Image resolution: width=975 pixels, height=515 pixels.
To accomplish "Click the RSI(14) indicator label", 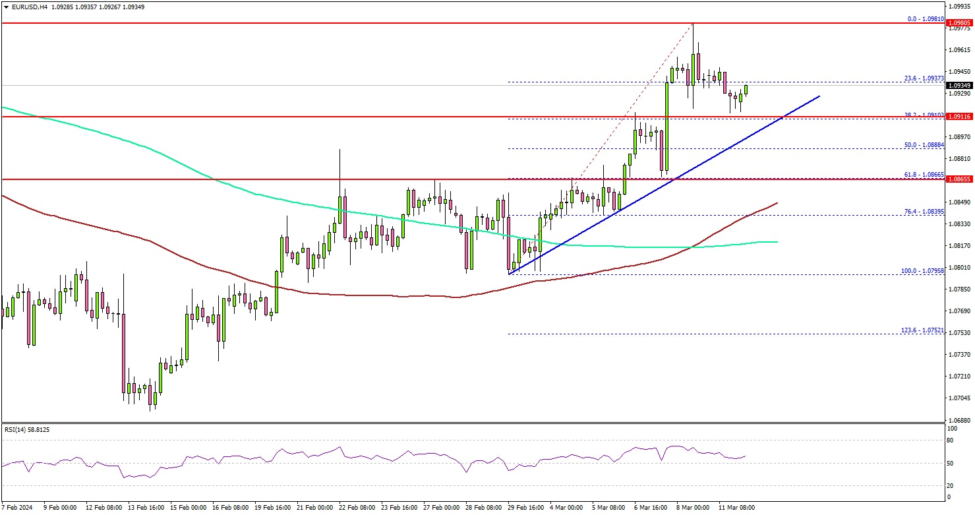I will pos(26,429).
